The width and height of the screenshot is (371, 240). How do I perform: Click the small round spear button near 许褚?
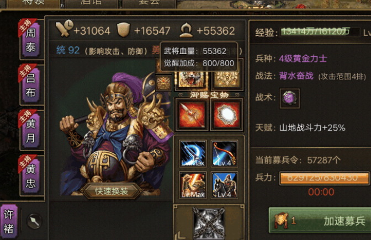(35, 221)
